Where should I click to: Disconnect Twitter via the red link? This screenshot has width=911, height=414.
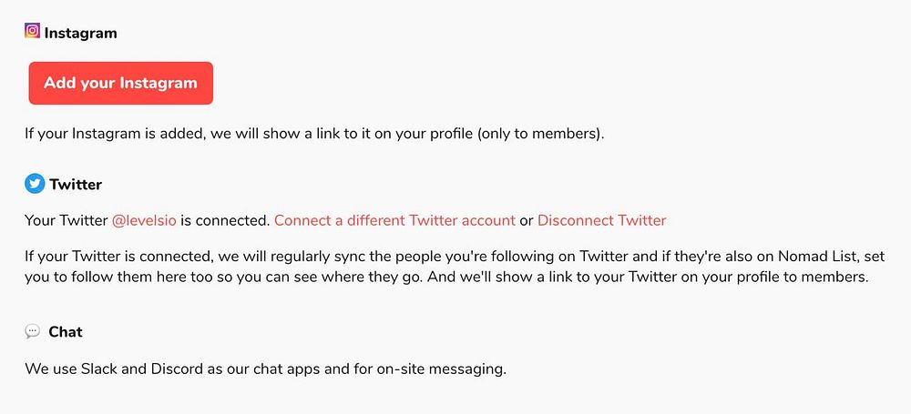point(601,220)
